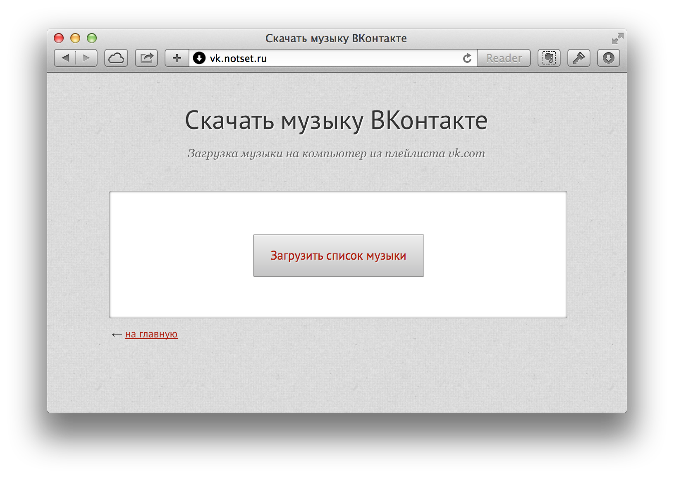Add bookmark with the plus button
Image resolution: width=674 pixels, height=478 pixels.
177,58
